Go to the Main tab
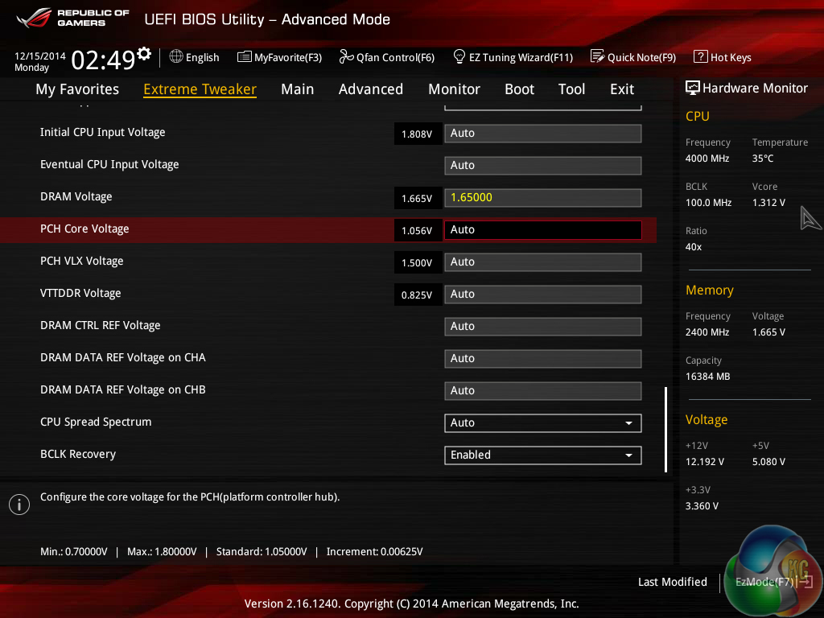824x618 pixels. [x=298, y=89]
